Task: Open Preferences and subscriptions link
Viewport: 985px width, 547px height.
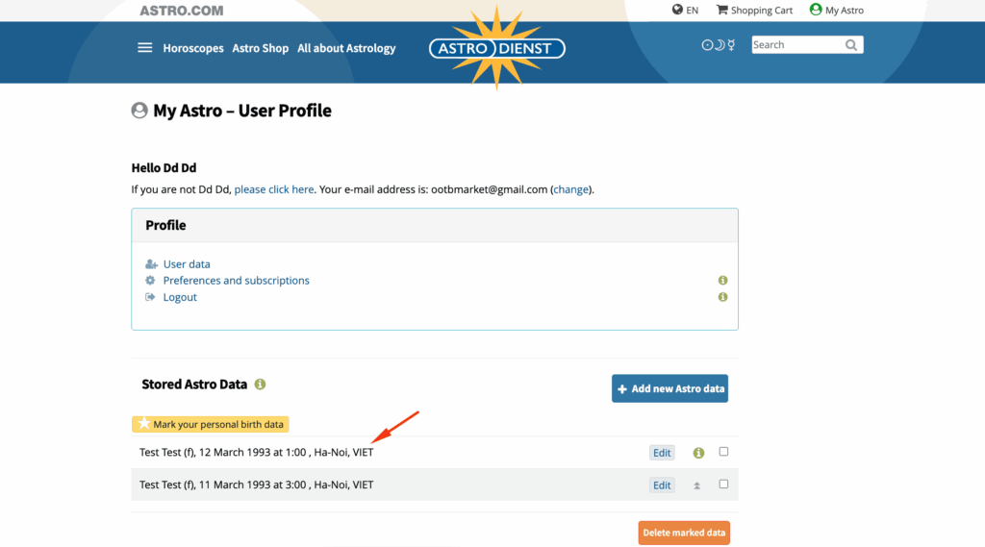Action: pos(237,281)
